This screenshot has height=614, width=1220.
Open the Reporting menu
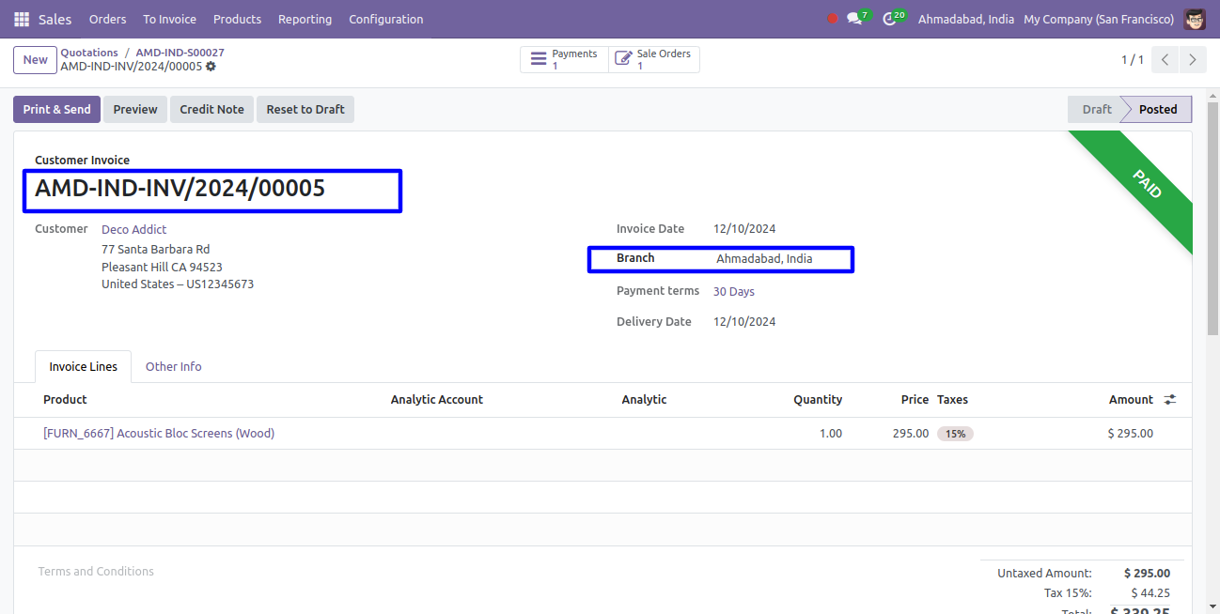(305, 19)
